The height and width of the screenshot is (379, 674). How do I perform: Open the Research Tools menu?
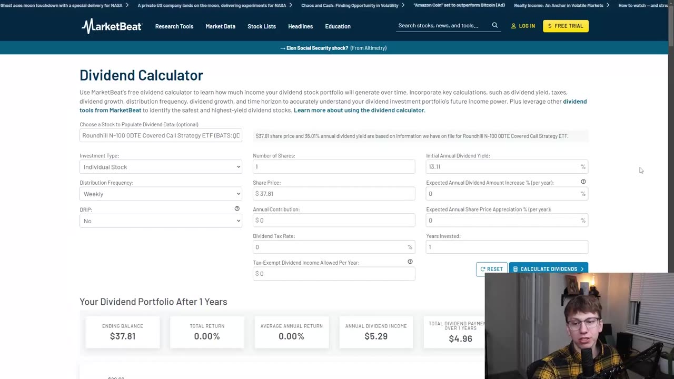pyautogui.click(x=174, y=26)
